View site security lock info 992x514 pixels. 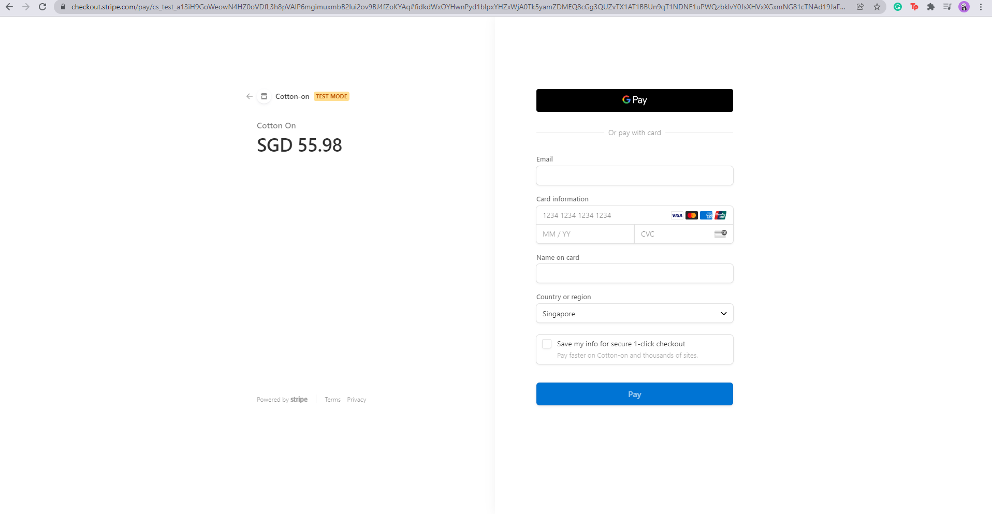[x=63, y=7]
